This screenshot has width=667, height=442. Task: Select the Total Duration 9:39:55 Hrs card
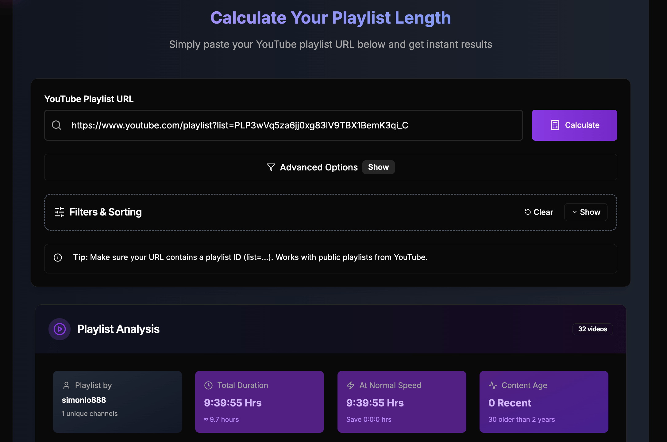point(259,402)
